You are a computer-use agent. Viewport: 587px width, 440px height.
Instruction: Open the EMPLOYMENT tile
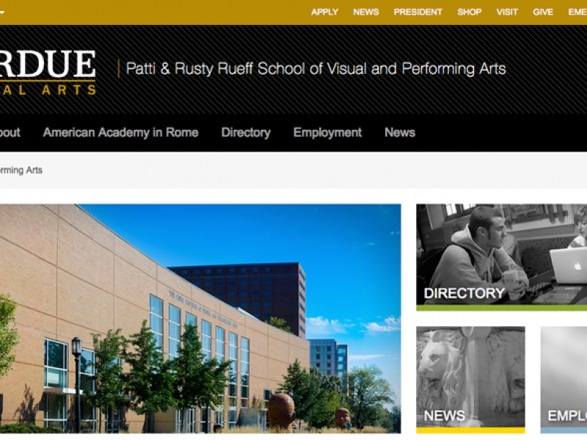(x=564, y=380)
